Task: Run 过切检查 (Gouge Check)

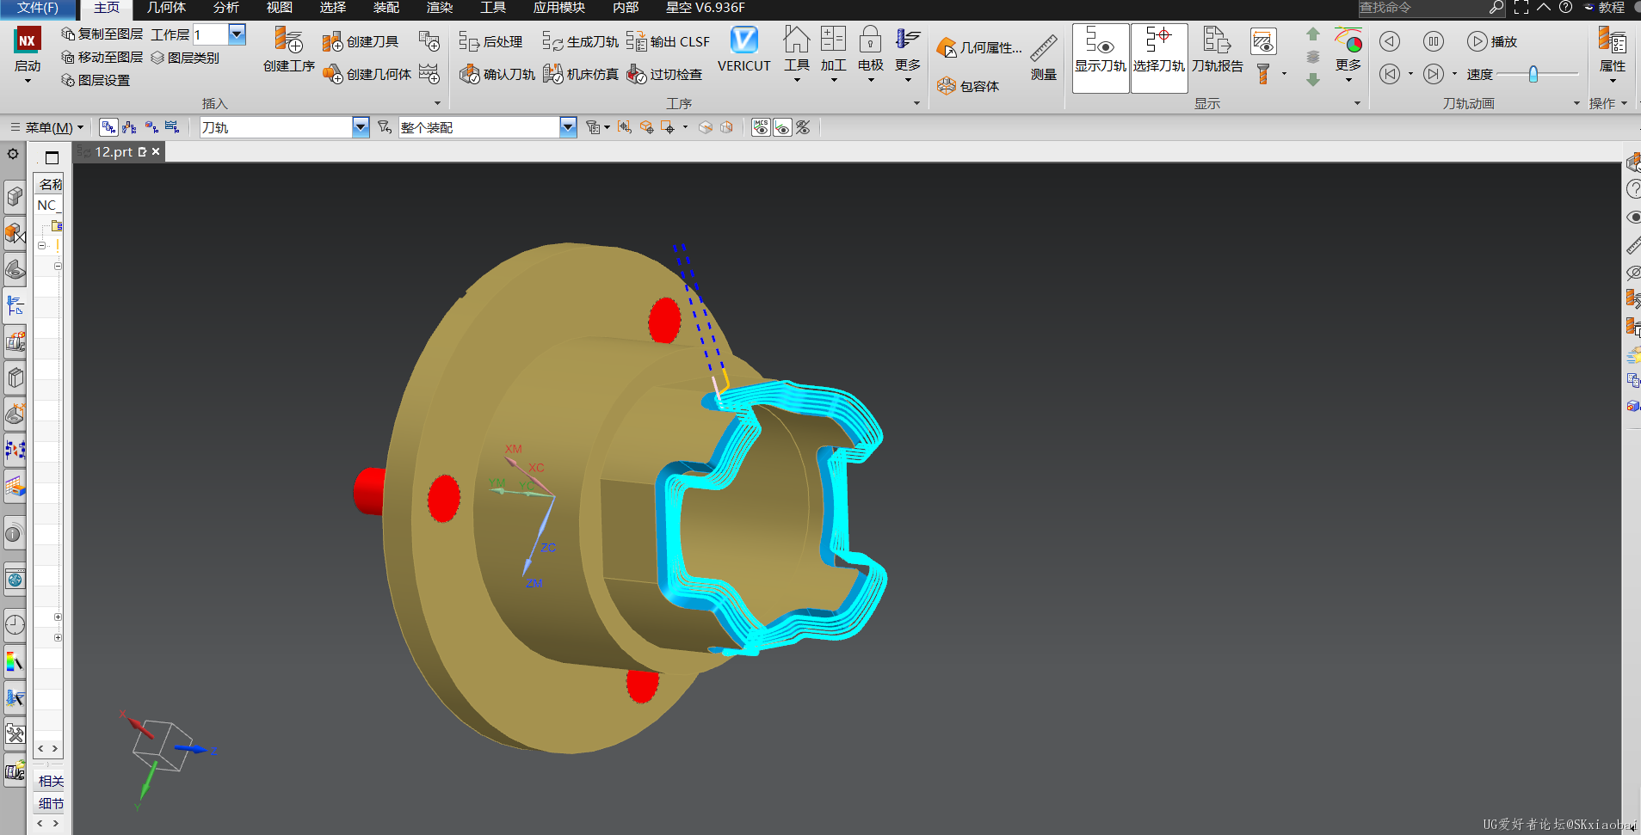Action: [x=664, y=74]
